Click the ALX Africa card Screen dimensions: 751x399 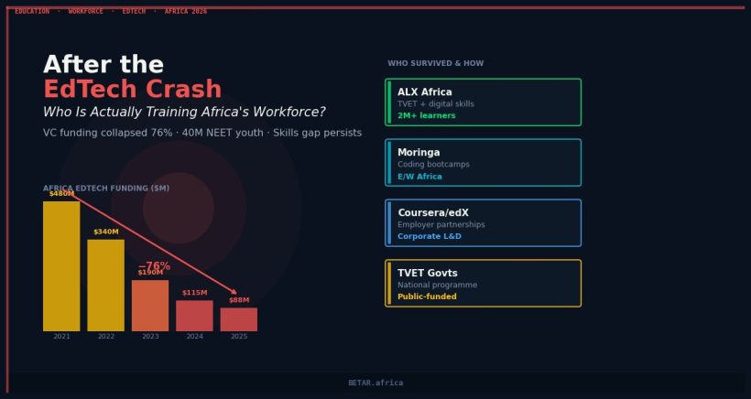pyautogui.click(x=483, y=102)
